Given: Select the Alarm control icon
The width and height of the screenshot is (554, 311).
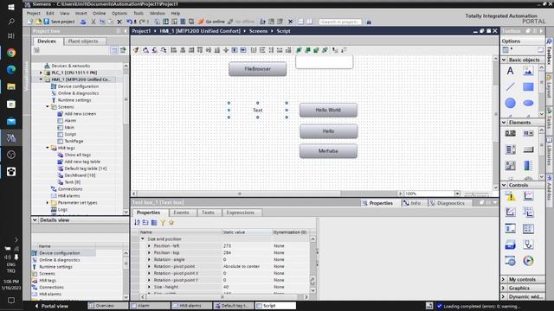Looking at the screenshot, I should point(510,196).
